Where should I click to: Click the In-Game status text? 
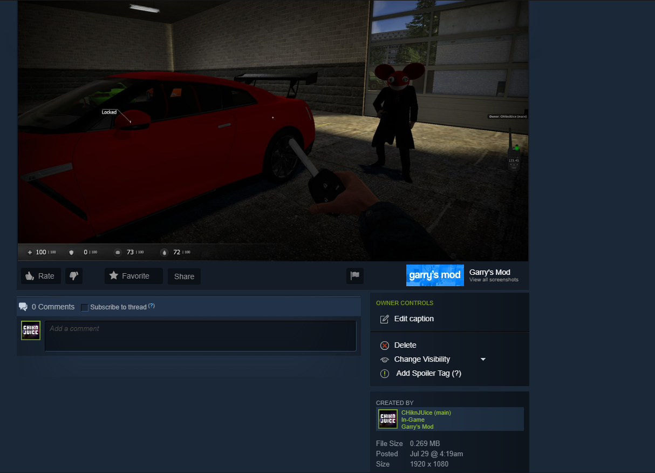413,420
